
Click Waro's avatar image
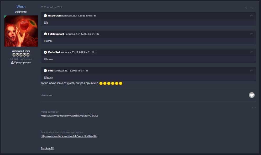(21, 31)
